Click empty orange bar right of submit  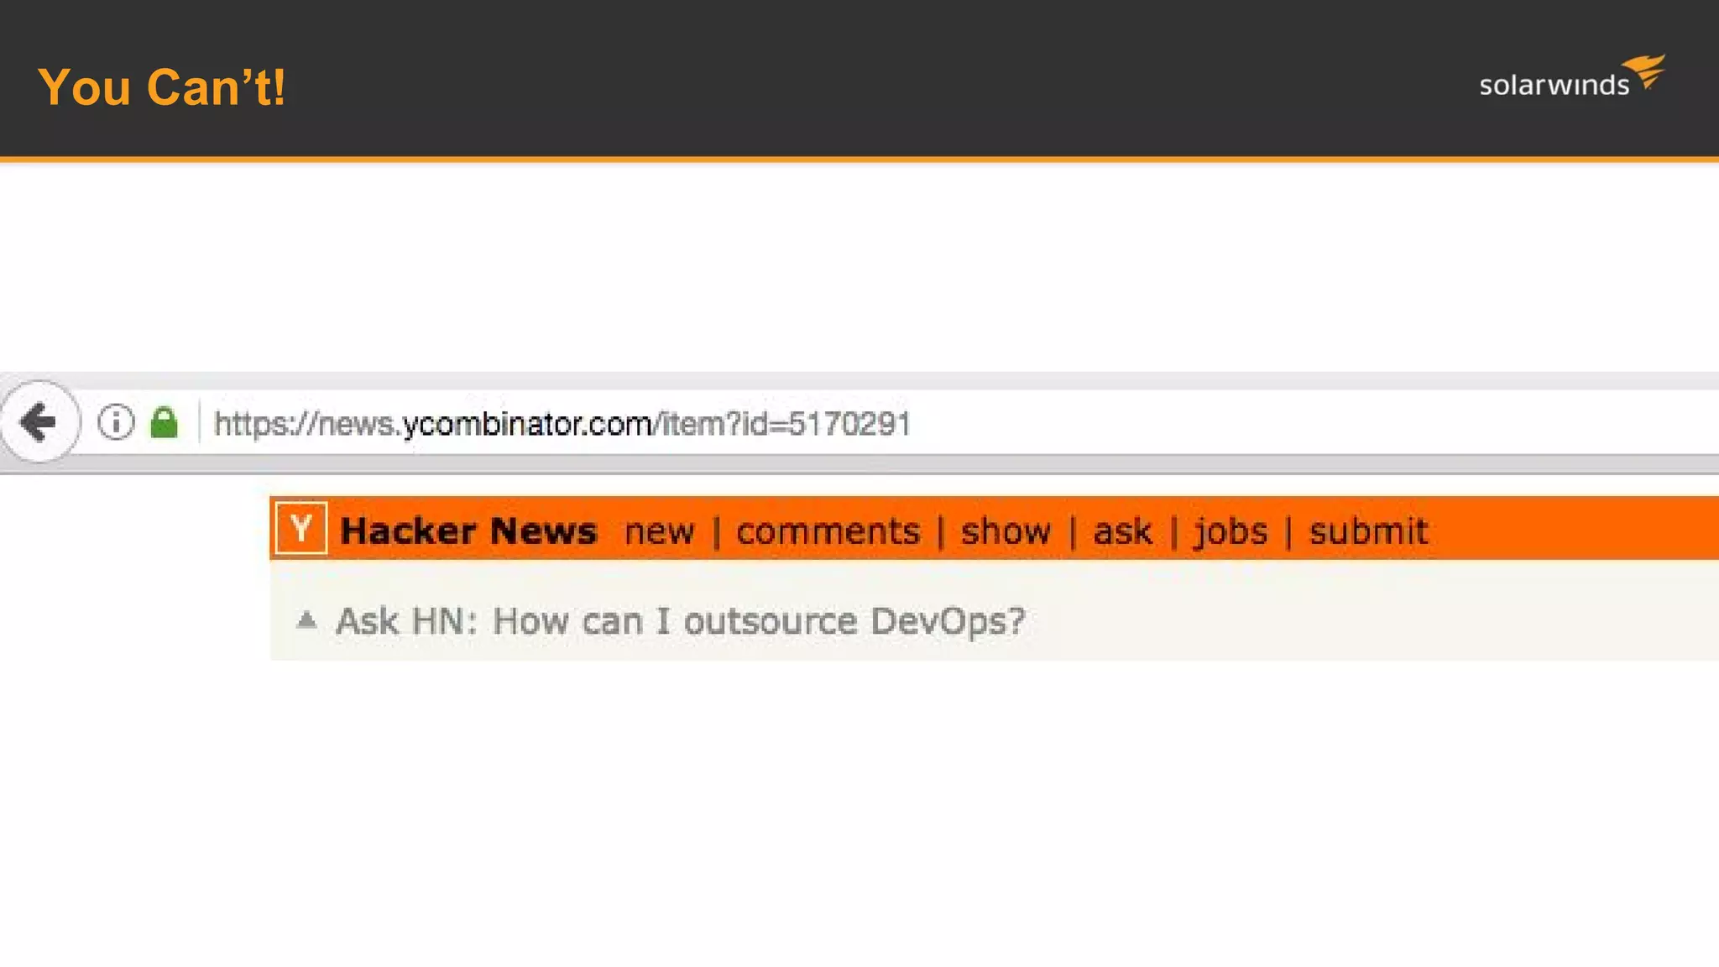click(1578, 529)
